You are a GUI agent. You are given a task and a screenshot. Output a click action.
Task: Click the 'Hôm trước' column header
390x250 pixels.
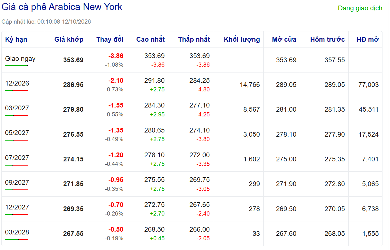coord(327,39)
